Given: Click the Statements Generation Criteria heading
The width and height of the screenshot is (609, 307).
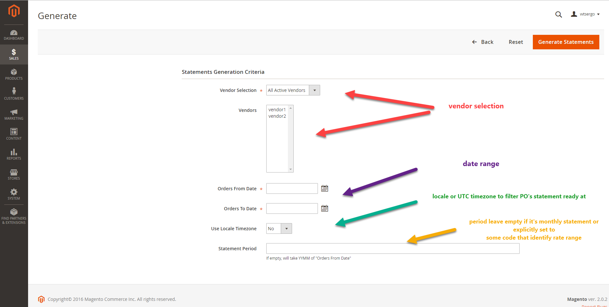Looking at the screenshot, I should point(223,72).
